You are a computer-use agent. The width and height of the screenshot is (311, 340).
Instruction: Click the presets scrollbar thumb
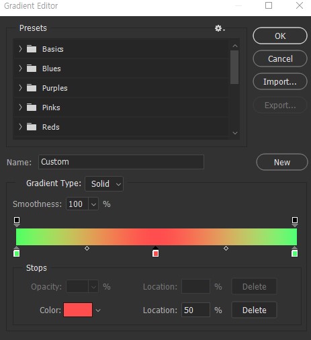pyautogui.click(x=234, y=67)
